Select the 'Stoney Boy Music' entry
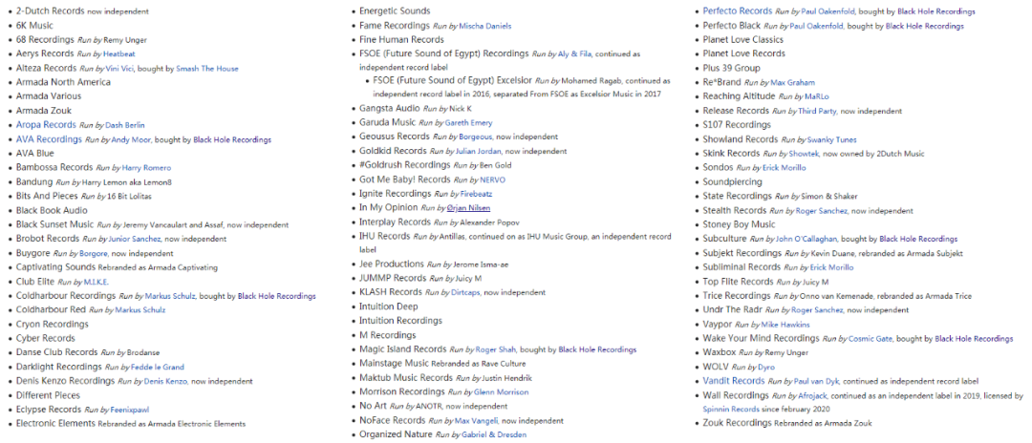This screenshot has width=1032, height=443. pos(740,224)
